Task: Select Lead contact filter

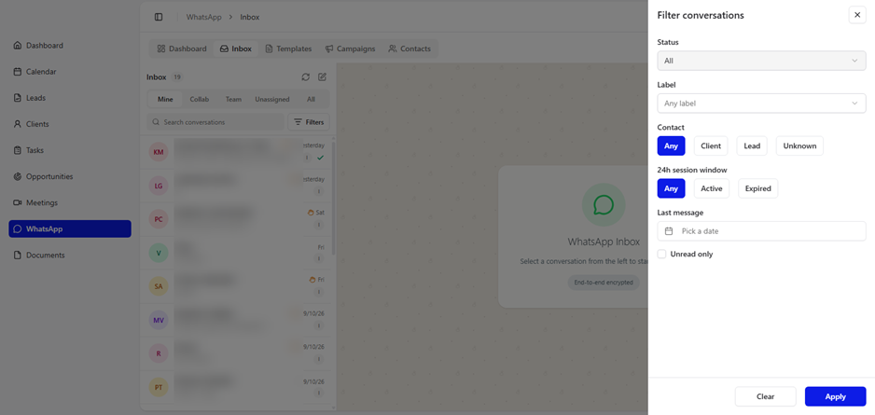Action: [752, 145]
